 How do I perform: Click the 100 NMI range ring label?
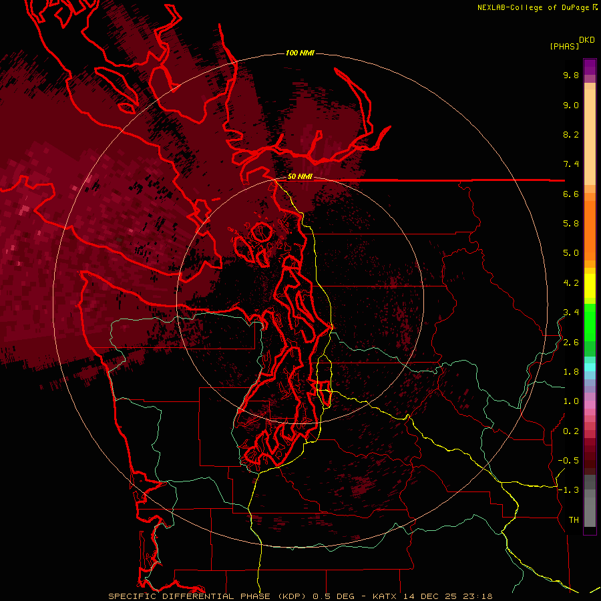(300, 53)
